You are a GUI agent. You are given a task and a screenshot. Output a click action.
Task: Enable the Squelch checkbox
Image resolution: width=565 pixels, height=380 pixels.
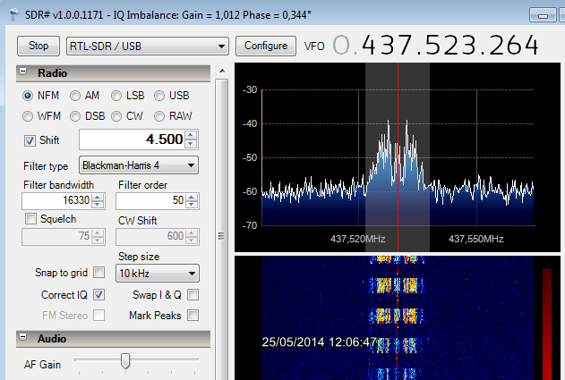click(x=30, y=219)
